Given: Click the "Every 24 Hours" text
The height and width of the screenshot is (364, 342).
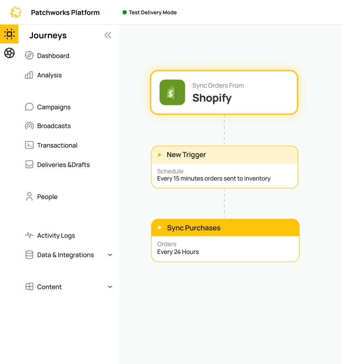Looking at the screenshot, I should 178,252.
